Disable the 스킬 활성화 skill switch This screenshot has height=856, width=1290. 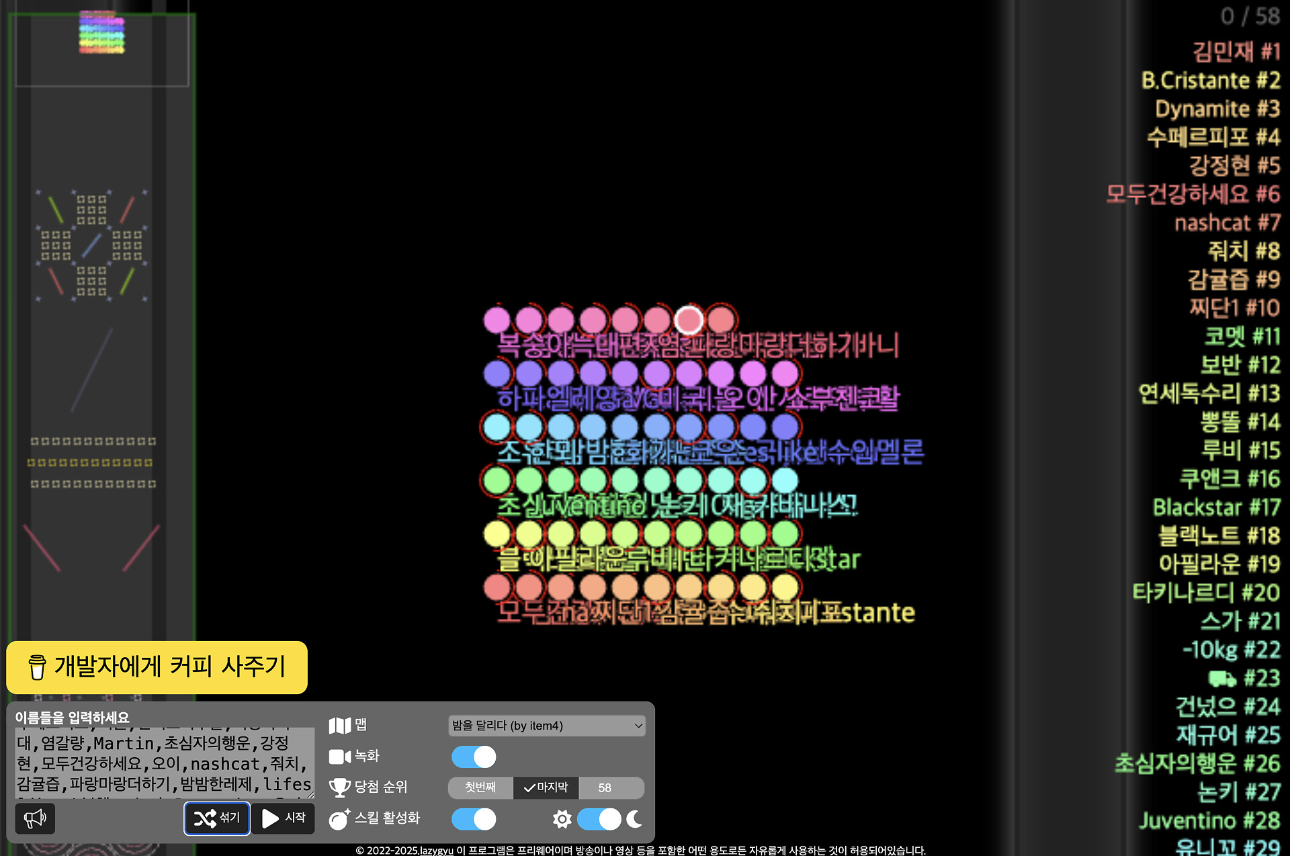[474, 819]
